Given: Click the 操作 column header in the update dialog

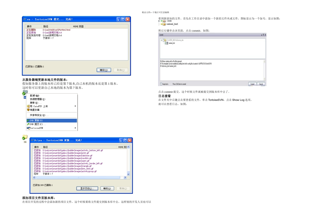Looking at the screenshot, I should (37, 147).
